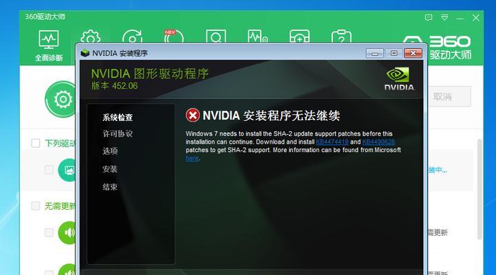Select 选项 step in NVIDIA installer
This screenshot has width=496, height=275.
click(x=110, y=151)
